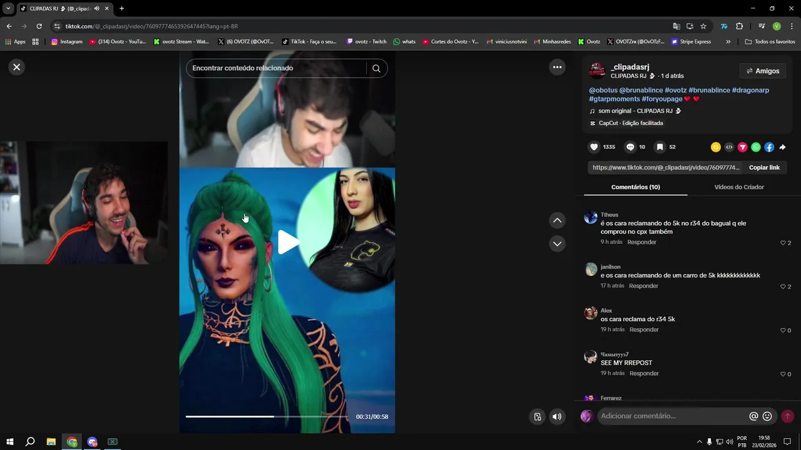Share to WhatsApp icon
The image size is (801, 450).
point(756,147)
